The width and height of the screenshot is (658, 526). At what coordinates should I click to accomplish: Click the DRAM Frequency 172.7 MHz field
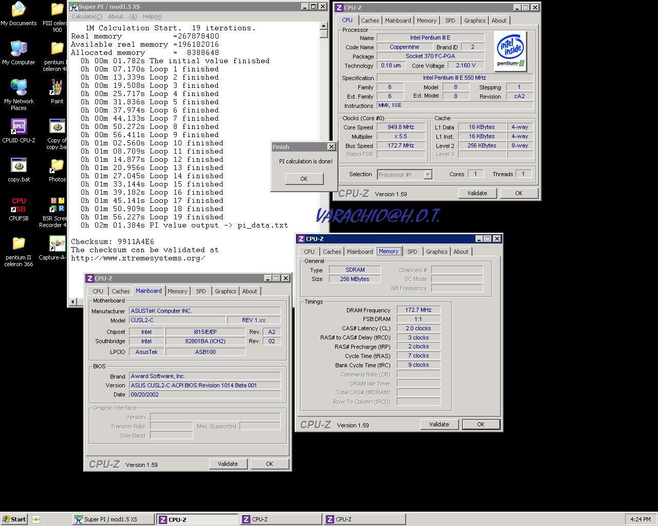(x=418, y=310)
